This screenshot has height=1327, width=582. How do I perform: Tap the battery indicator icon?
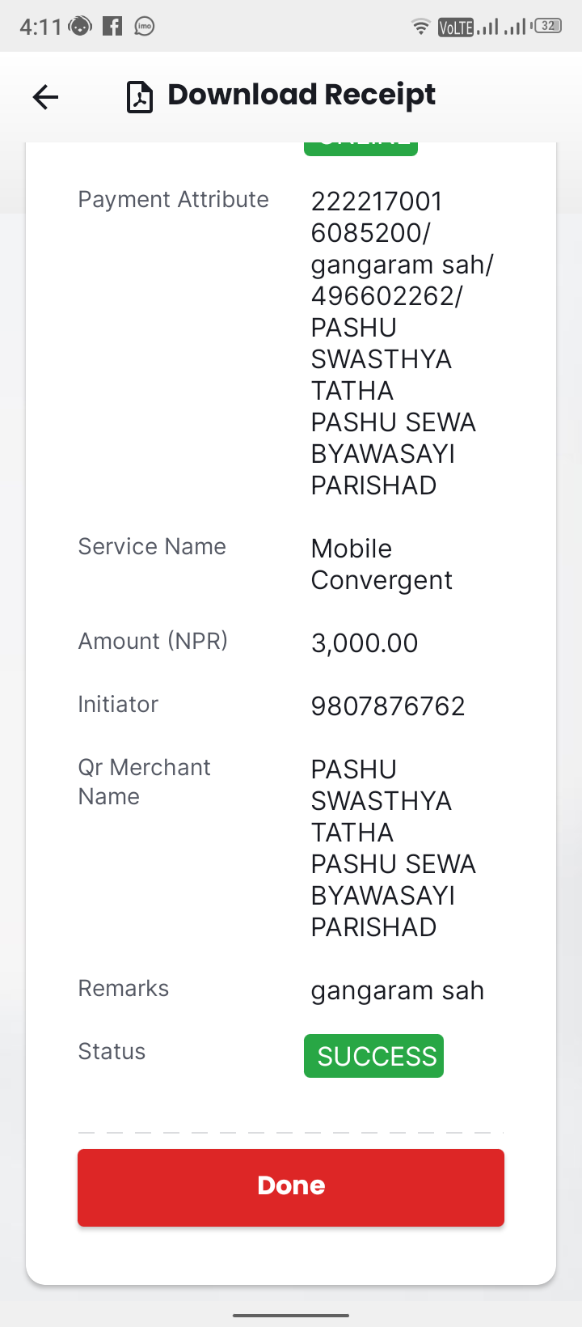click(548, 26)
